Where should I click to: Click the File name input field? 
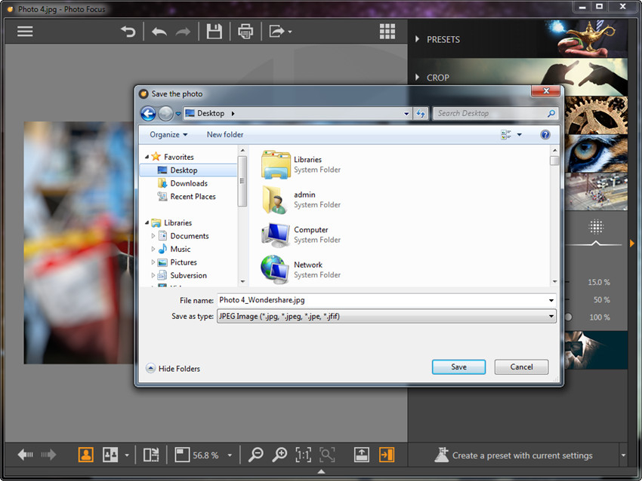click(x=386, y=300)
